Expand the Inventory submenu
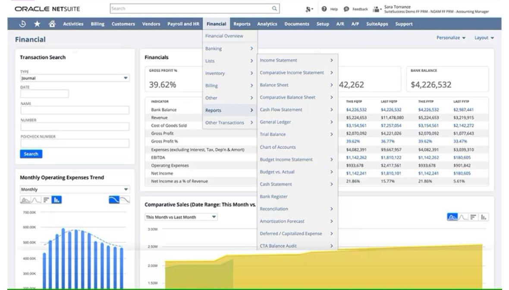 (x=230, y=73)
